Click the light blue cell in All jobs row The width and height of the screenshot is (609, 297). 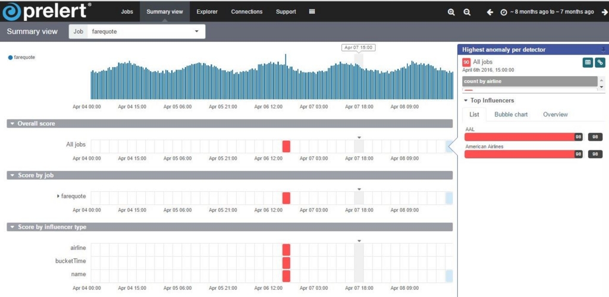(450, 147)
